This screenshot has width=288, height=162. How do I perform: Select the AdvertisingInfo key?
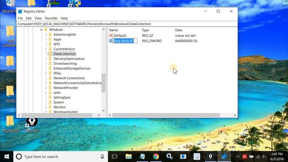coord(64,35)
